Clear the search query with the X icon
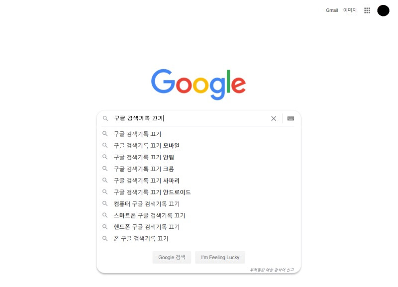 (x=273, y=118)
